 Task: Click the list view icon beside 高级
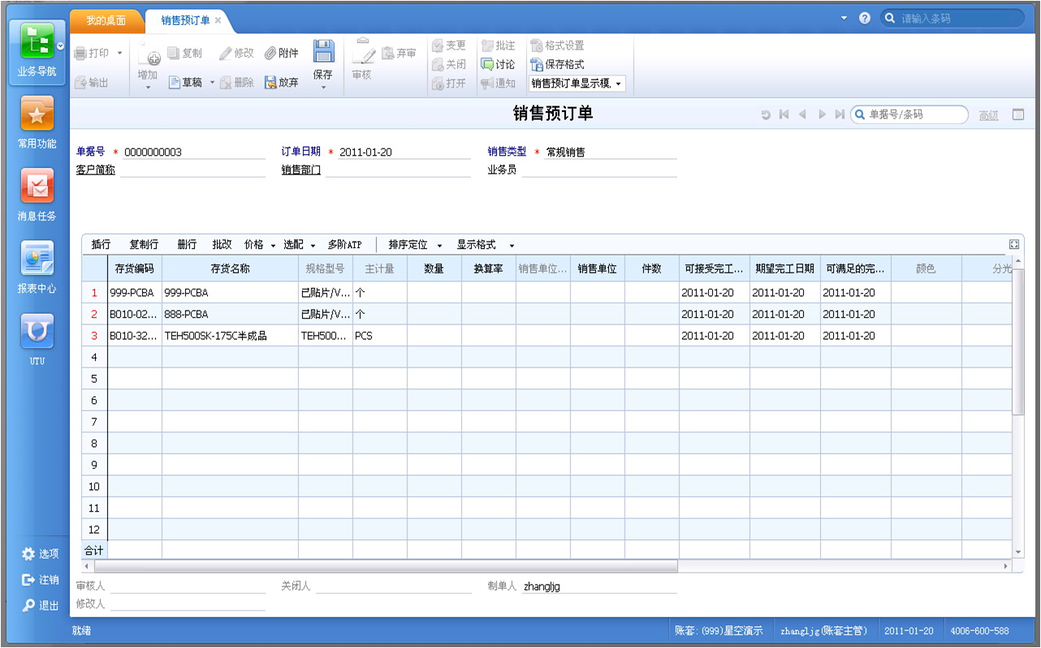click(1018, 115)
